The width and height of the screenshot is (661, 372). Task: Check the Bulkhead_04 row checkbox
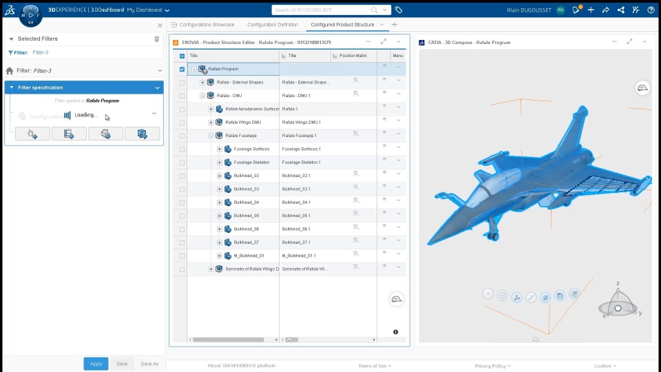182,203
